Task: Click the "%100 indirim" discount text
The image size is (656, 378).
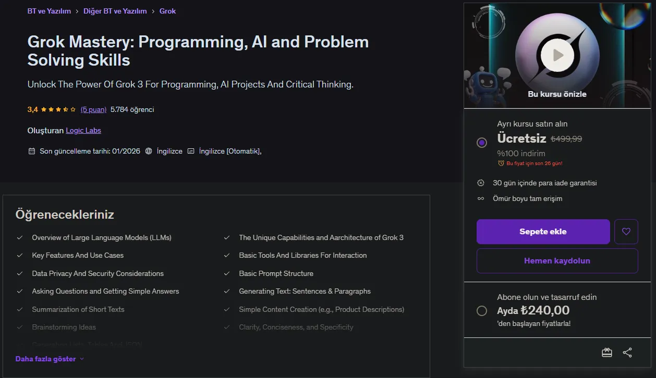Action: 521,154
